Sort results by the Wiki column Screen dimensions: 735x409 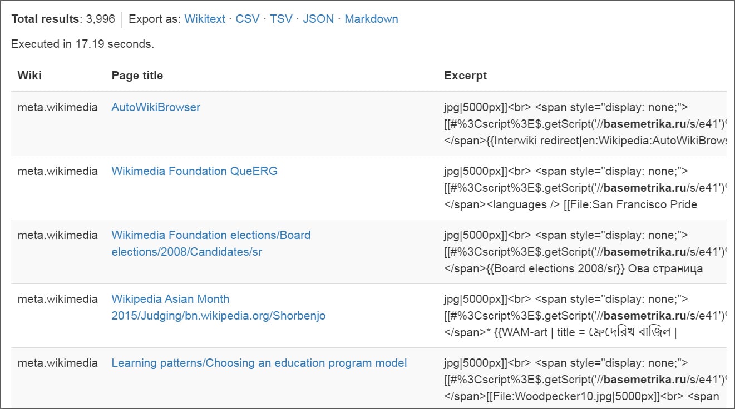point(29,75)
